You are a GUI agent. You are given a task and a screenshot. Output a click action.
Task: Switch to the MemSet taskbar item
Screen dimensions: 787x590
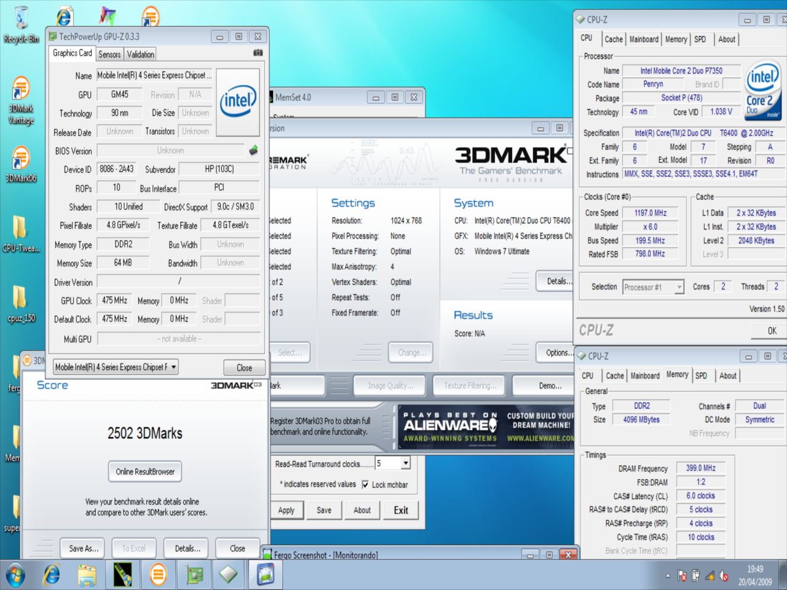(x=122, y=575)
